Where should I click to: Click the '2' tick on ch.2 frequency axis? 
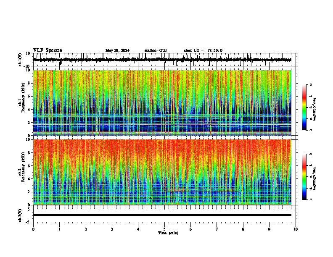coord(29,192)
